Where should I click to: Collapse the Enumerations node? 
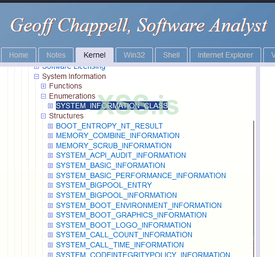[x=43, y=97]
